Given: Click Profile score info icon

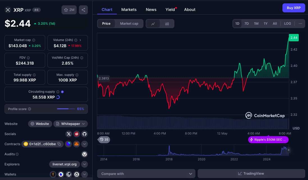Looking at the screenshot, I should tap(29, 109).
